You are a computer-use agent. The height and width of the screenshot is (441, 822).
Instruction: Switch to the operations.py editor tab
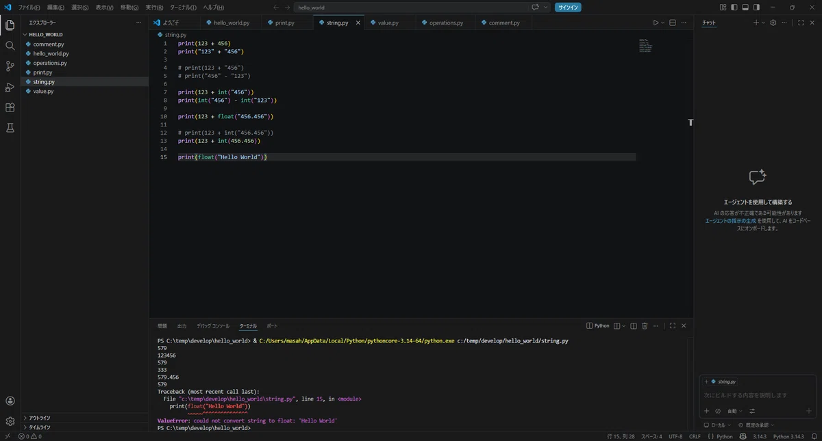coord(446,23)
